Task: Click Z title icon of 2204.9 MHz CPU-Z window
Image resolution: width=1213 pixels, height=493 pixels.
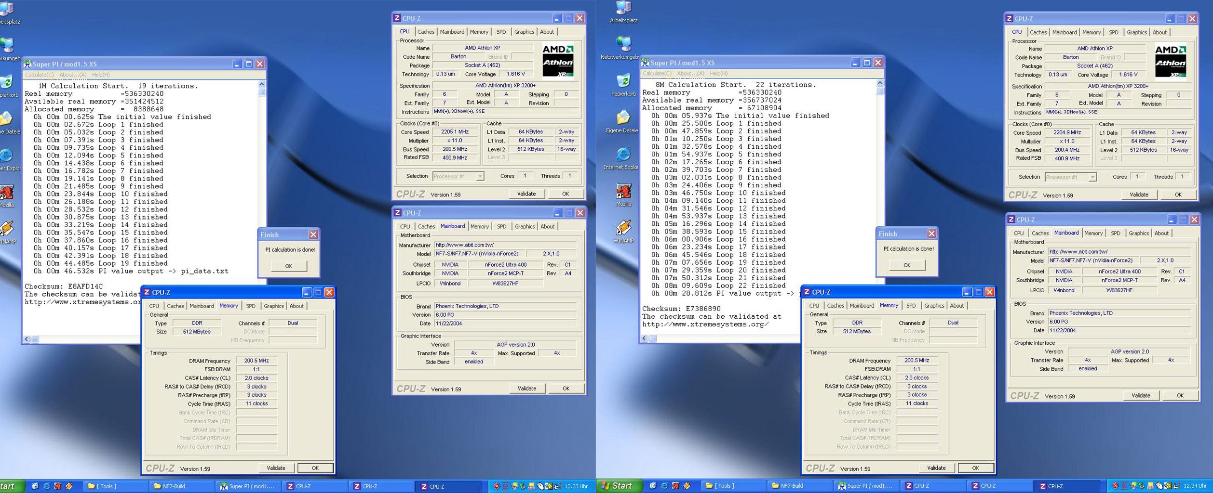Action: tap(1009, 19)
